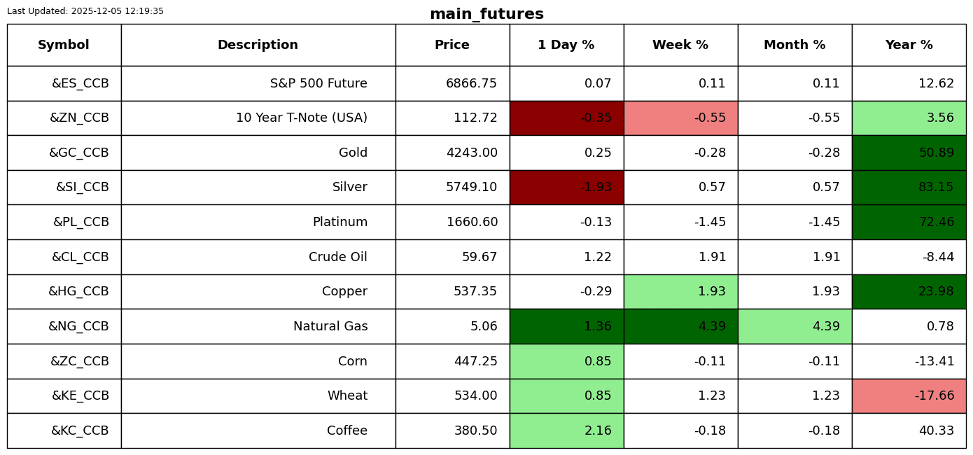973x455 pixels.
Task: Select the dark green Gold Year % cell
Action: pyautogui.click(x=909, y=153)
